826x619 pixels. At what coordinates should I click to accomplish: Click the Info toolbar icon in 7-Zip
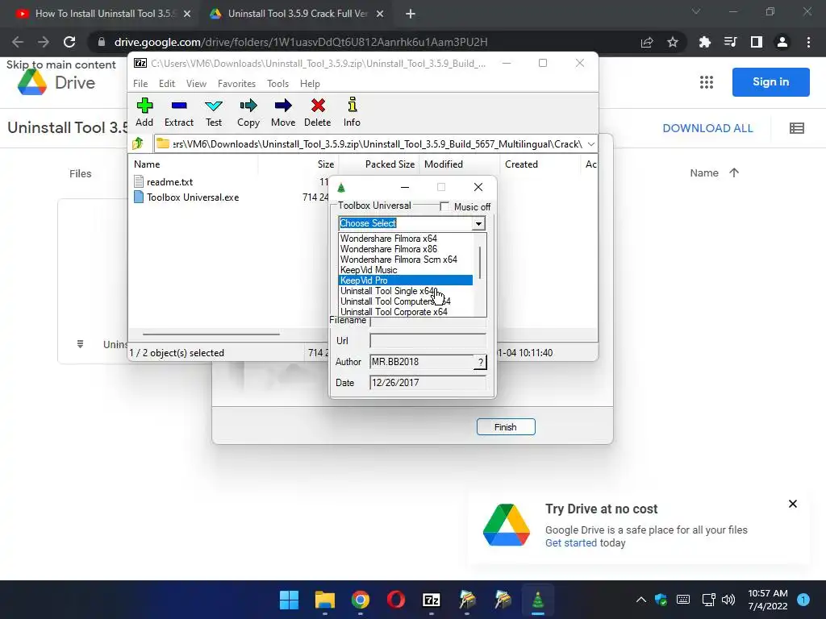coord(352,112)
